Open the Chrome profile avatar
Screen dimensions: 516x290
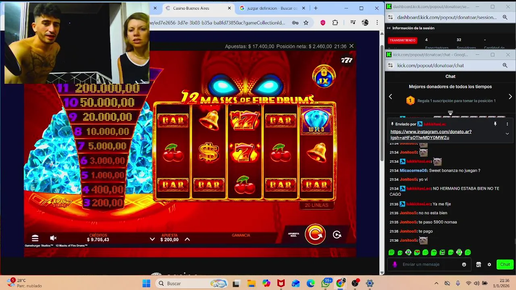pos(365,23)
